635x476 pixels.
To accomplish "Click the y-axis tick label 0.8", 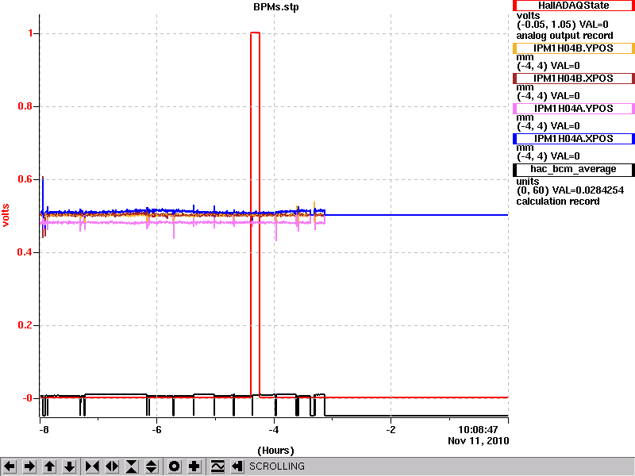I will 25,106.
